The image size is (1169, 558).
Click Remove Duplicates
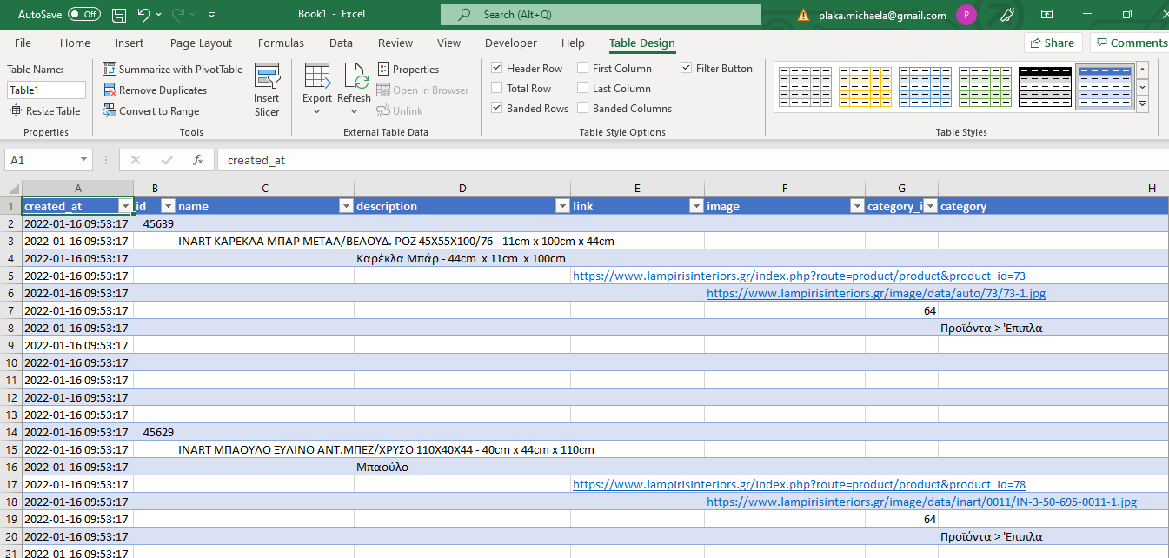point(156,90)
